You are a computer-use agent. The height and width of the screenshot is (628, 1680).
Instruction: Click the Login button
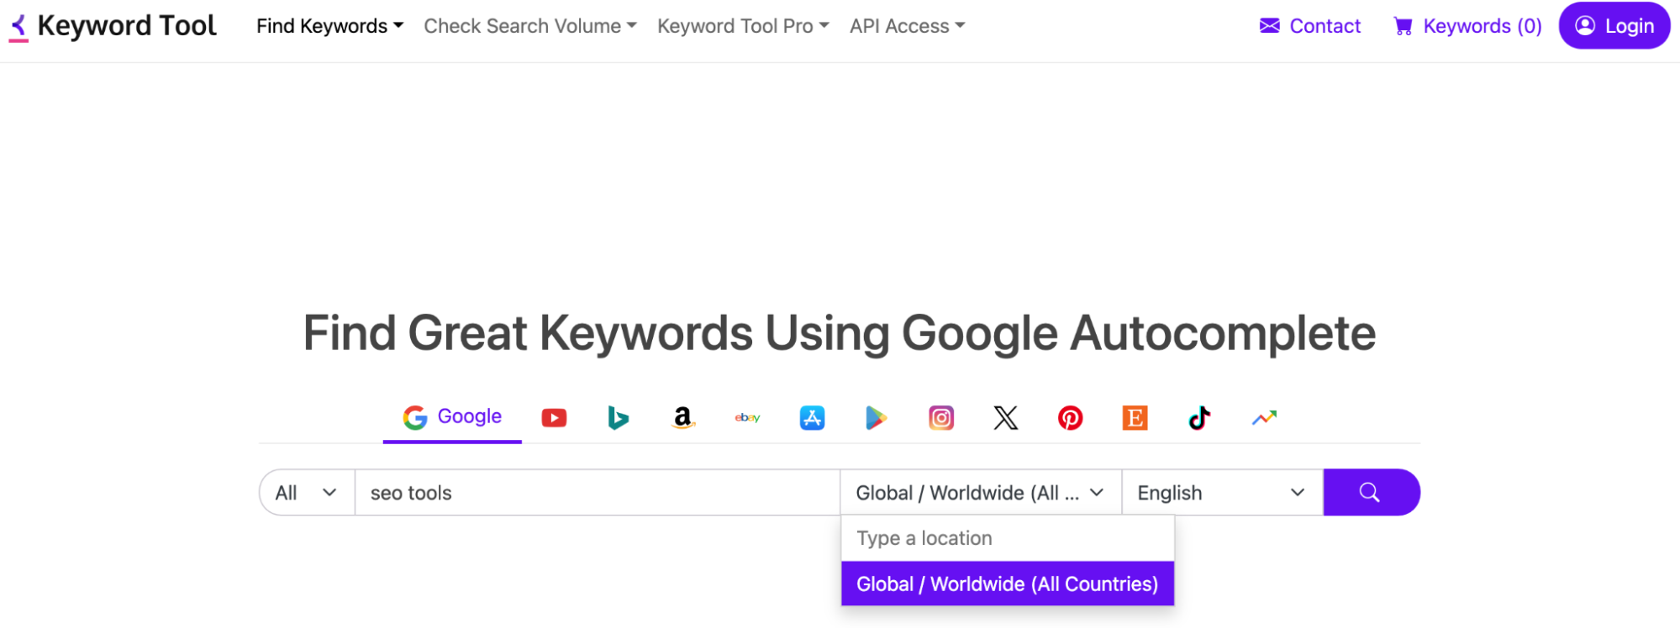pos(1614,26)
